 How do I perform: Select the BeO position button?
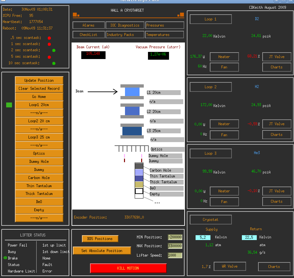pyautogui.click(x=39, y=202)
